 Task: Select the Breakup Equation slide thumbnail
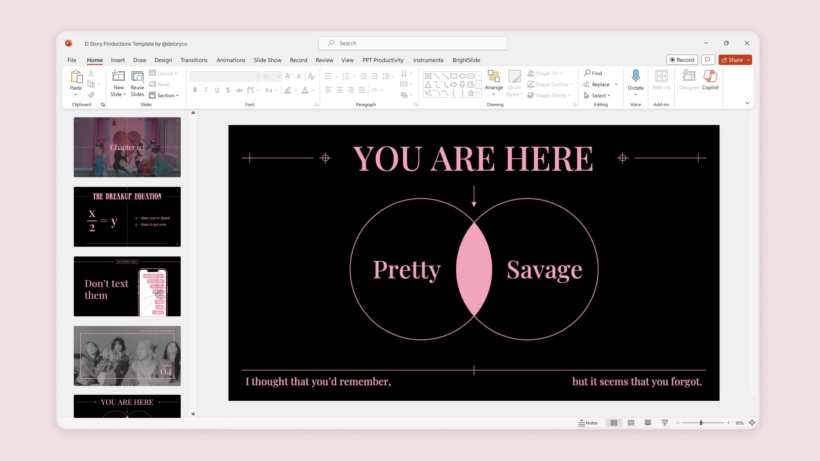(x=127, y=217)
